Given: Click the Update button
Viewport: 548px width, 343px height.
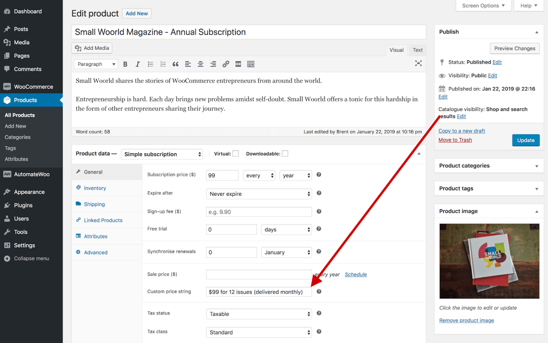Looking at the screenshot, I should [526, 140].
